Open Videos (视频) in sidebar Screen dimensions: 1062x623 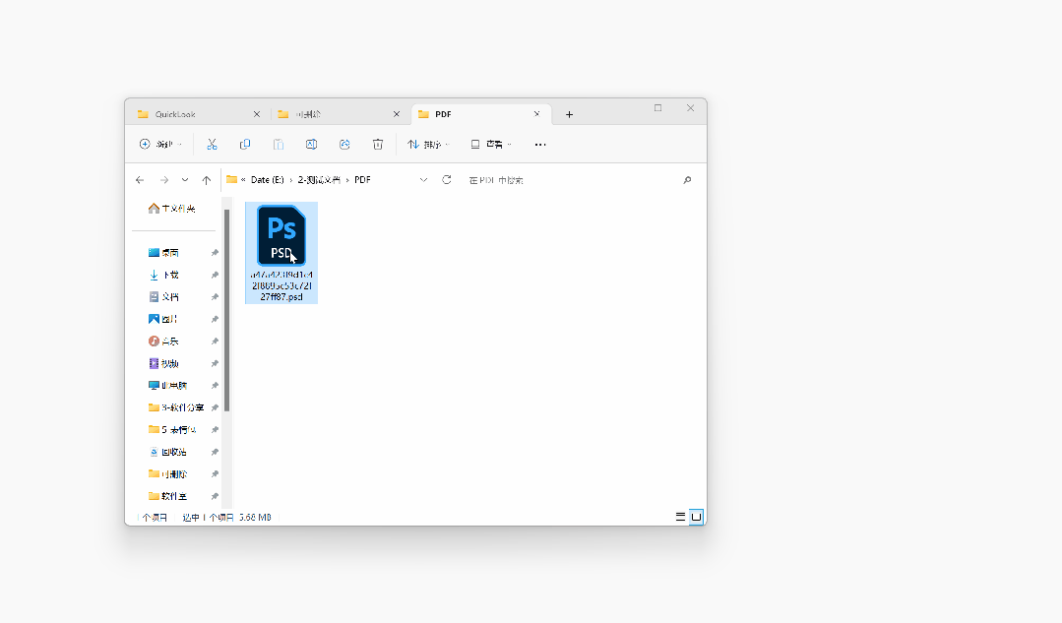[163, 363]
